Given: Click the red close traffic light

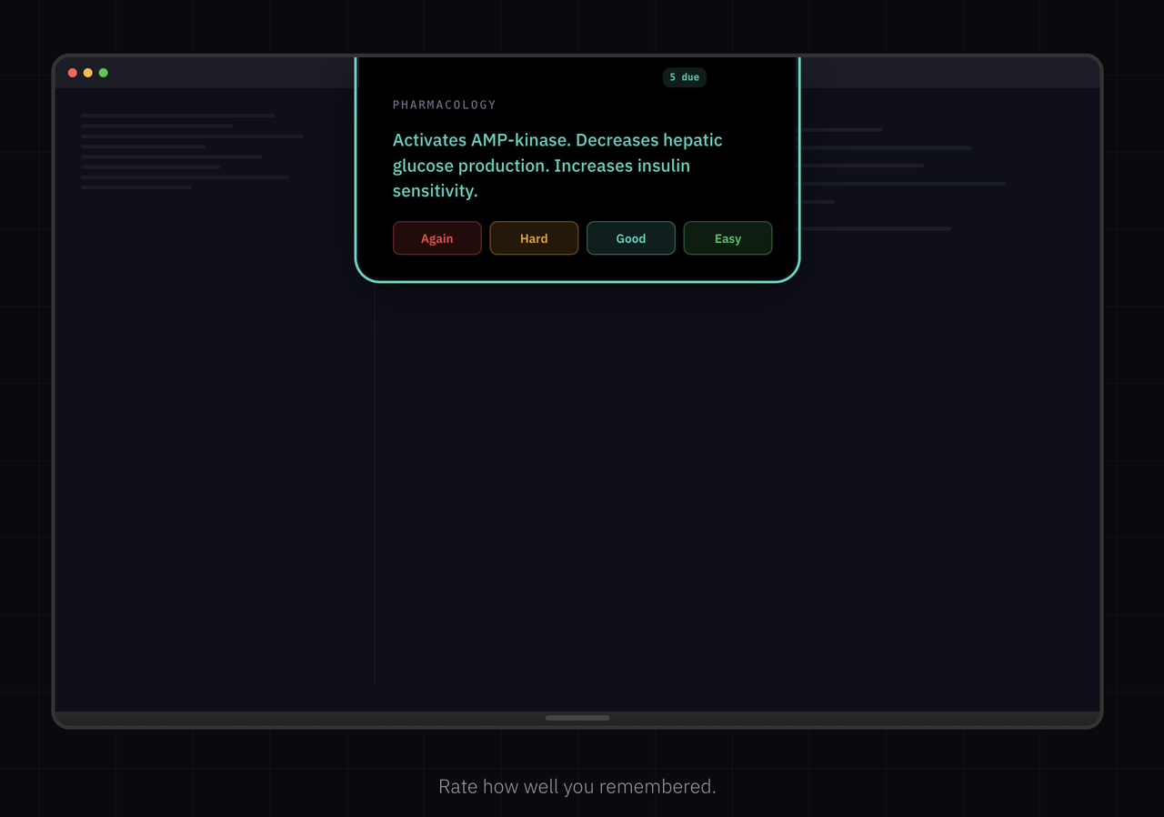Looking at the screenshot, I should pyautogui.click(x=72, y=72).
